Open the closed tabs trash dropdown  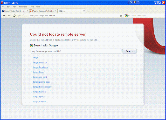click(x=163, y=11)
